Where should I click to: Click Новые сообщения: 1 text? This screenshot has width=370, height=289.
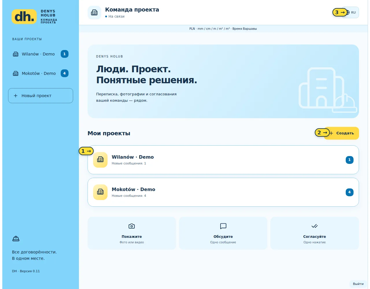129,164
